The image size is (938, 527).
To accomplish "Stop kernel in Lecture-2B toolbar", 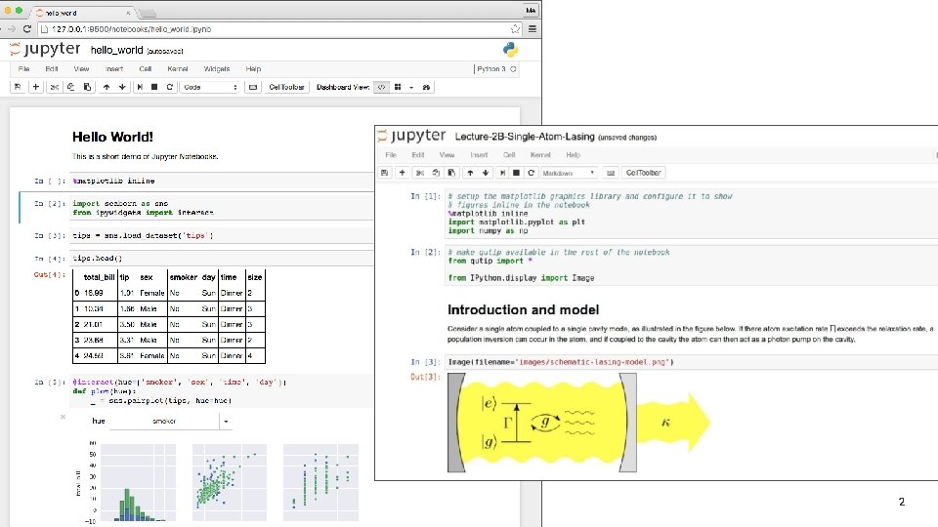I will [x=516, y=173].
